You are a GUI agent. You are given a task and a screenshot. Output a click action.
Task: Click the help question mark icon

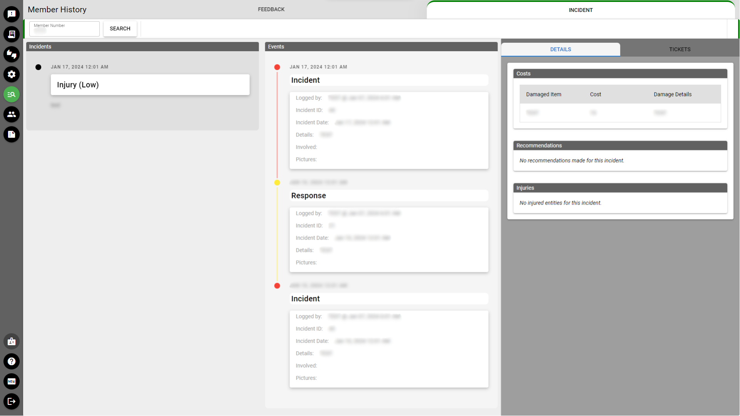coord(12,361)
